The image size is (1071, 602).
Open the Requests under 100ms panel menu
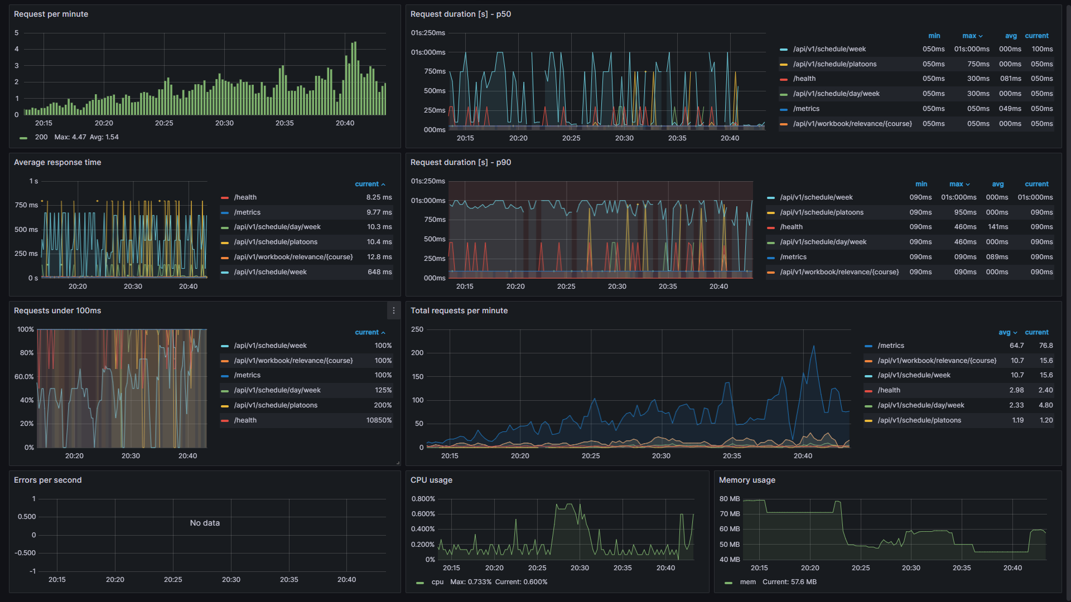click(393, 311)
